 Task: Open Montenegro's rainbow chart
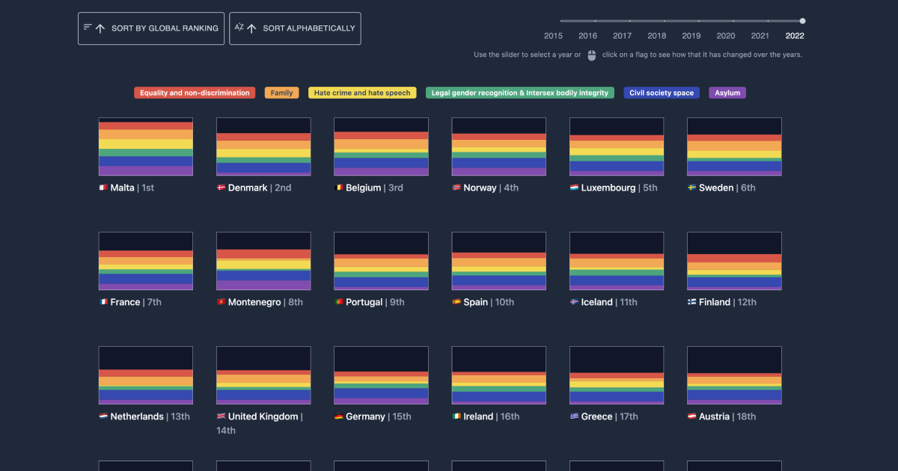pos(263,261)
